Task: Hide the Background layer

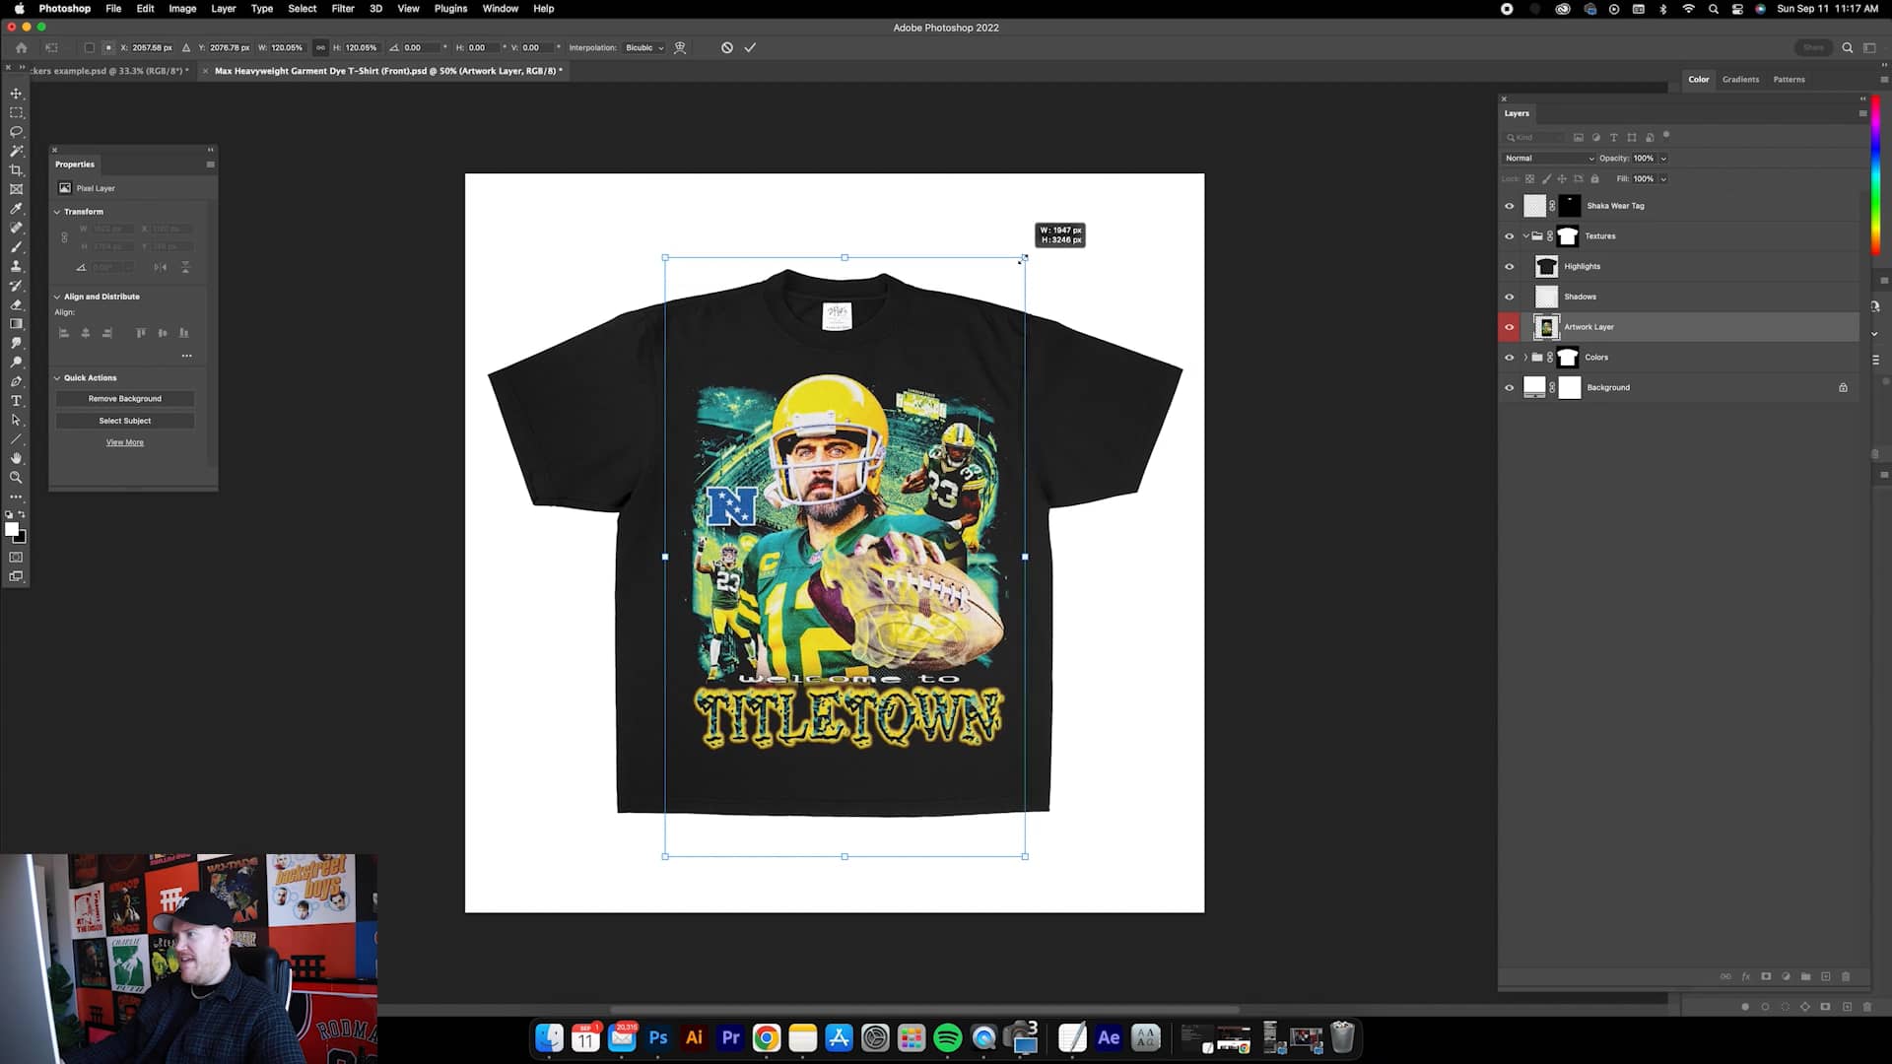Action: (x=1509, y=388)
